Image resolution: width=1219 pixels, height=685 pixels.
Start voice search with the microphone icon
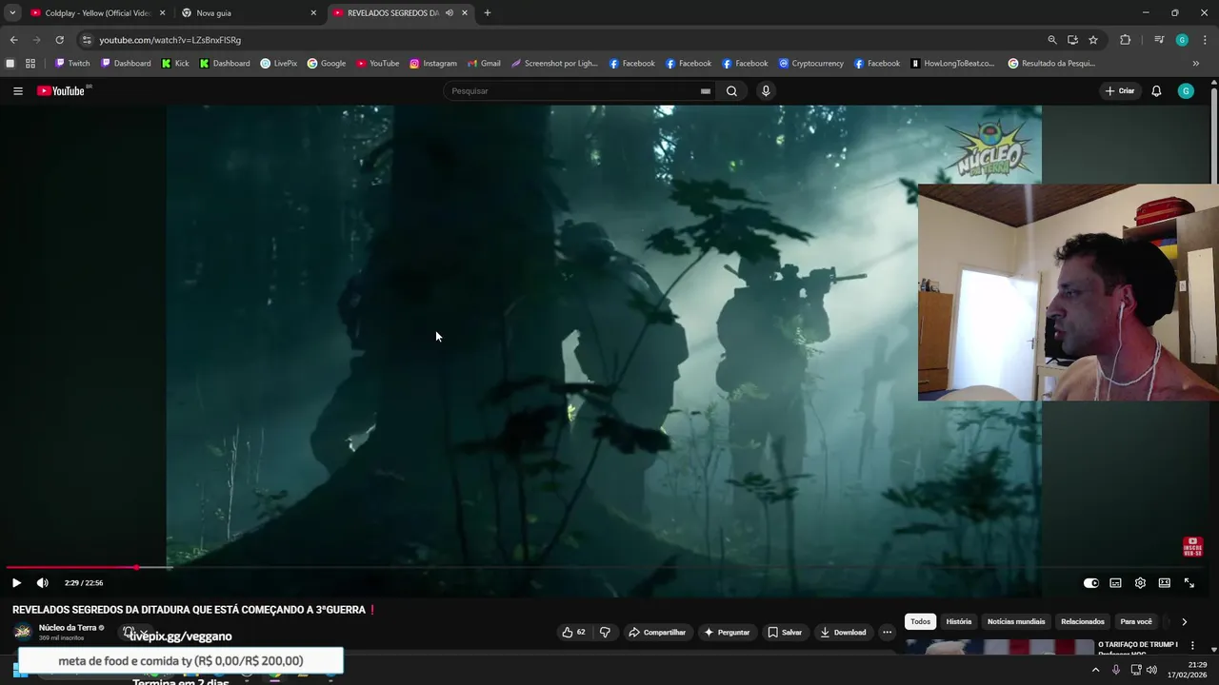pos(766,91)
